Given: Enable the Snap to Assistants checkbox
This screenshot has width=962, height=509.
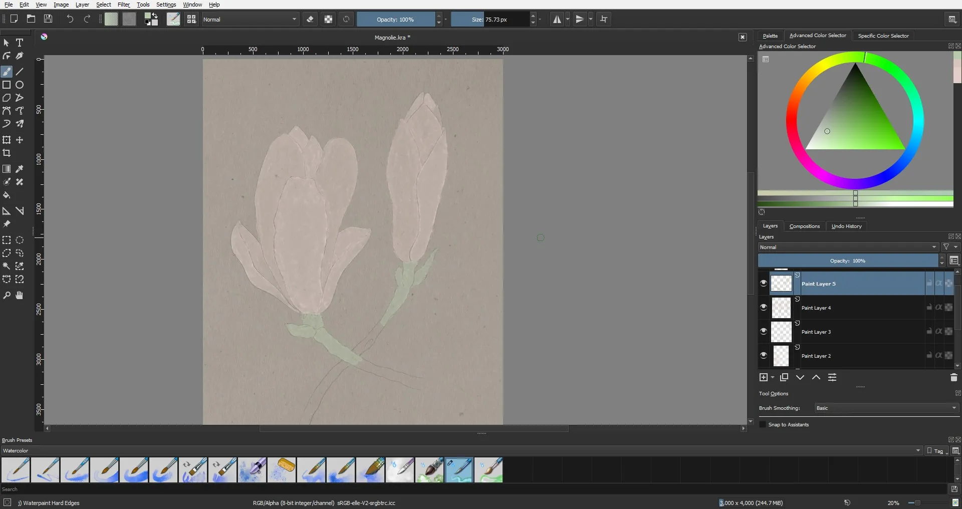Looking at the screenshot, I should click(x=763, y=425).
